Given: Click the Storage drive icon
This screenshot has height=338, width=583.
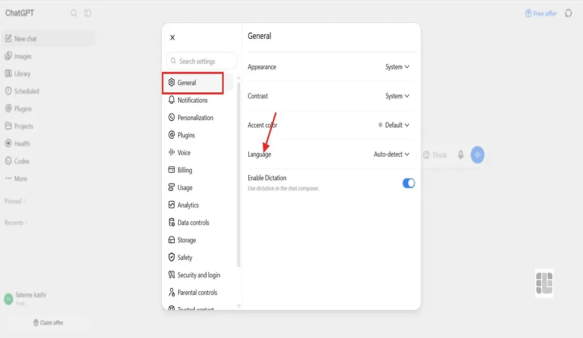Looking at the screenshot, I should tap(171, 240).
